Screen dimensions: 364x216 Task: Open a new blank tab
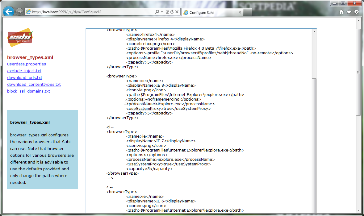click(x=248, y=12)
